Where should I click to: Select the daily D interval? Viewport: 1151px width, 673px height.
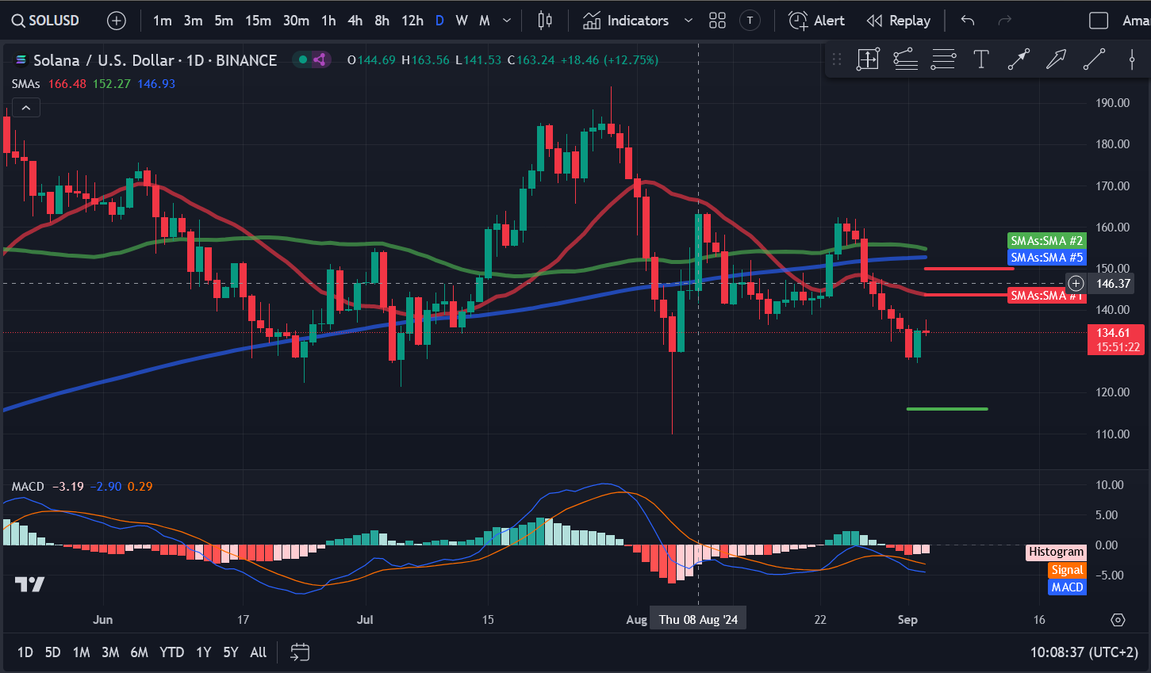point(439,21)
